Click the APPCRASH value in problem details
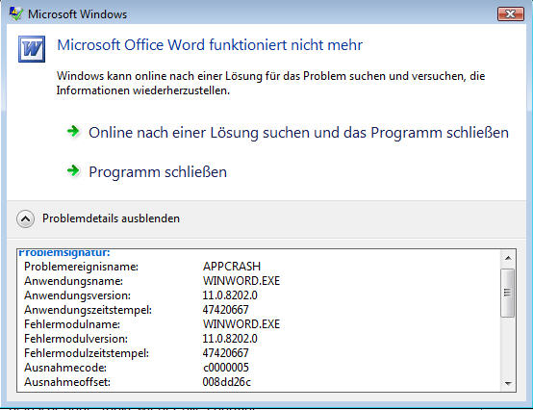Screen dimensions: 533x410 pos(232,267)
